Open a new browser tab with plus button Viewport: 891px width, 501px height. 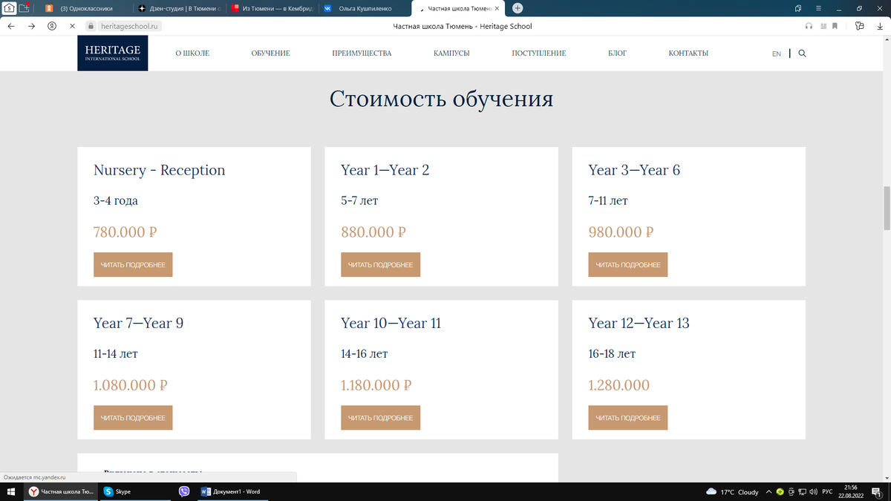518,8
